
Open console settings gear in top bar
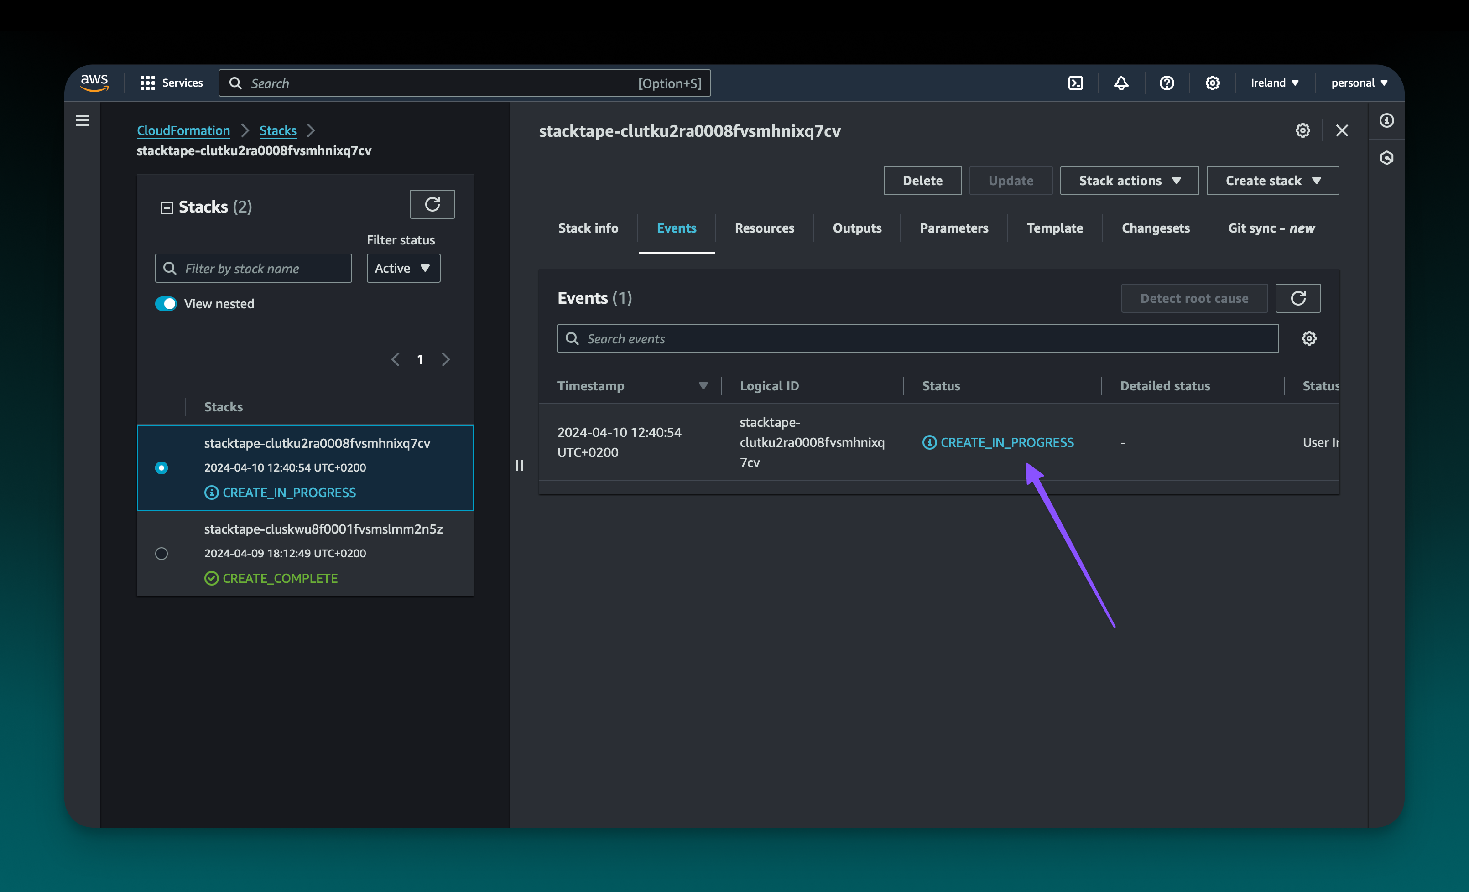[x=1212, y=83]
